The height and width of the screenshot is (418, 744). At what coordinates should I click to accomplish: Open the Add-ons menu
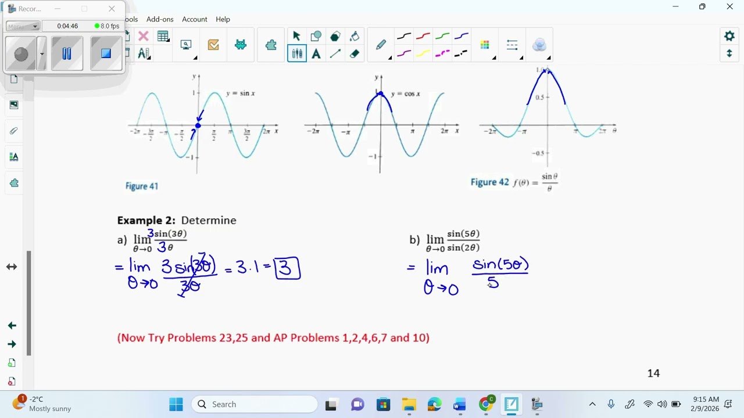pos(160,19)
